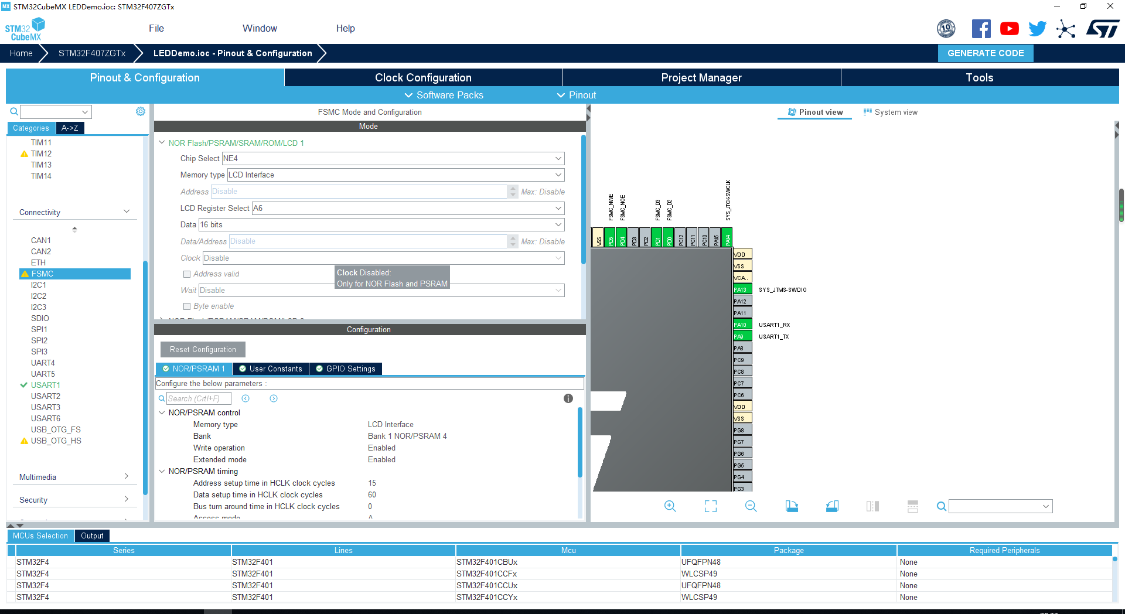
Task: Expand the Security category
Action: click(x=127, y=499)
